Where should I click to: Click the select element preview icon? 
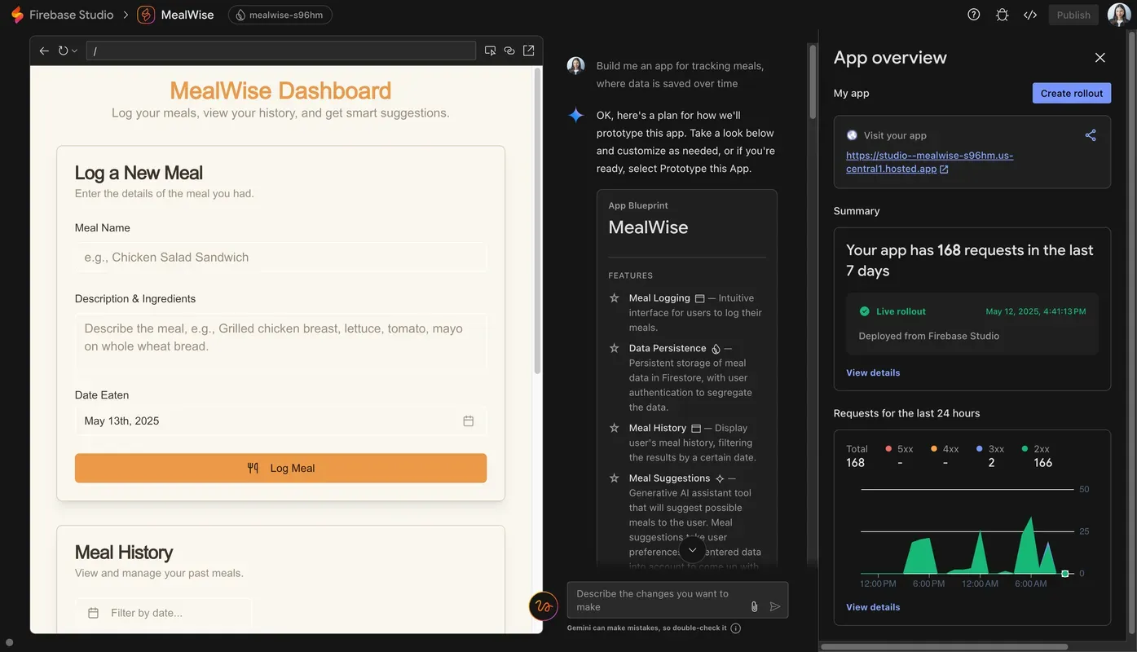490,51
